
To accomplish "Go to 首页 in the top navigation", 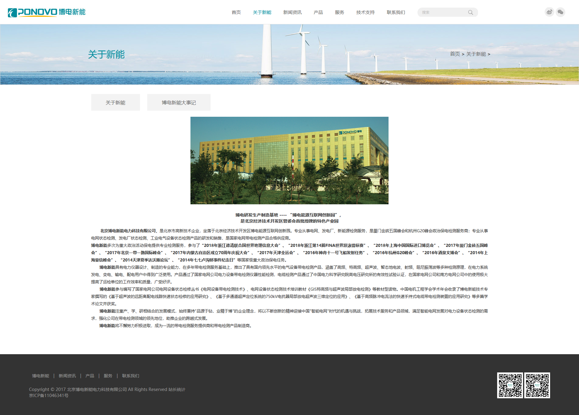I will (236, 12).
